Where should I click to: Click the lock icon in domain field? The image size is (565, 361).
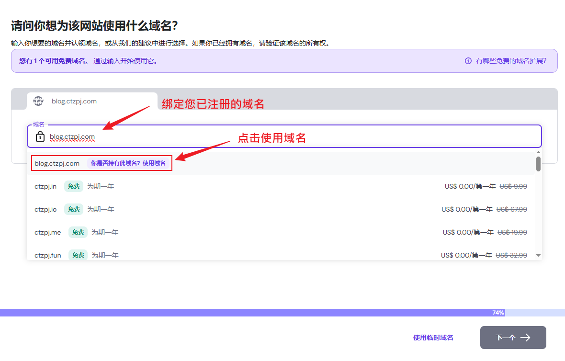[40, 136]
